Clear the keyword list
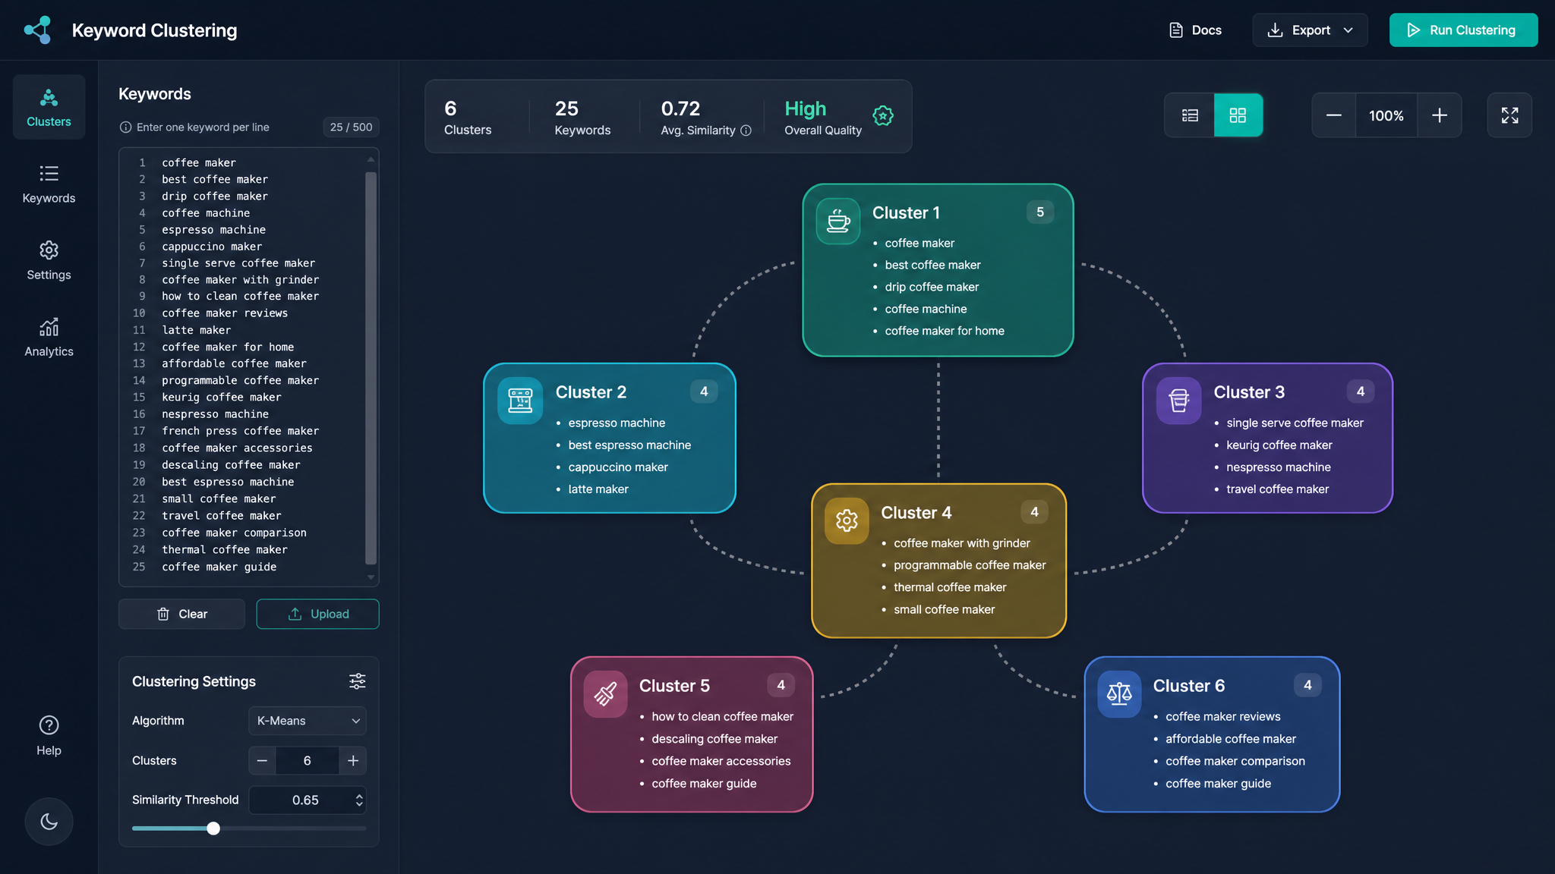1555x874 pixels. [181, 614]
